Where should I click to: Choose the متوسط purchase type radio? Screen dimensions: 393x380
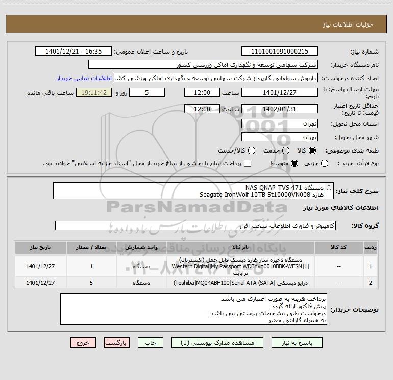294,163
